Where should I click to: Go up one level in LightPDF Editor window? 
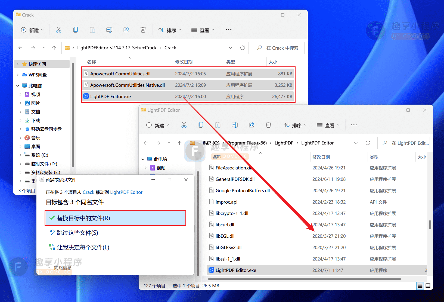coord(179,143)
